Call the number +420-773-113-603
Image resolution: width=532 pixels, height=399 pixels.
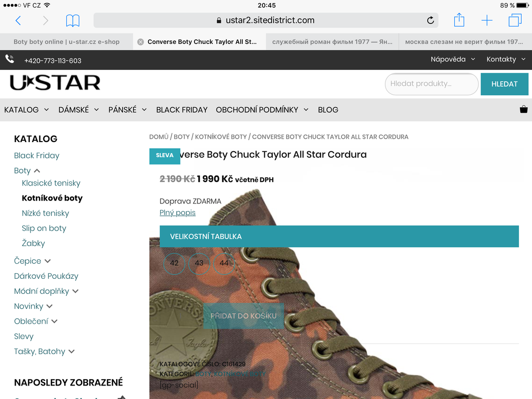point(52,61)
